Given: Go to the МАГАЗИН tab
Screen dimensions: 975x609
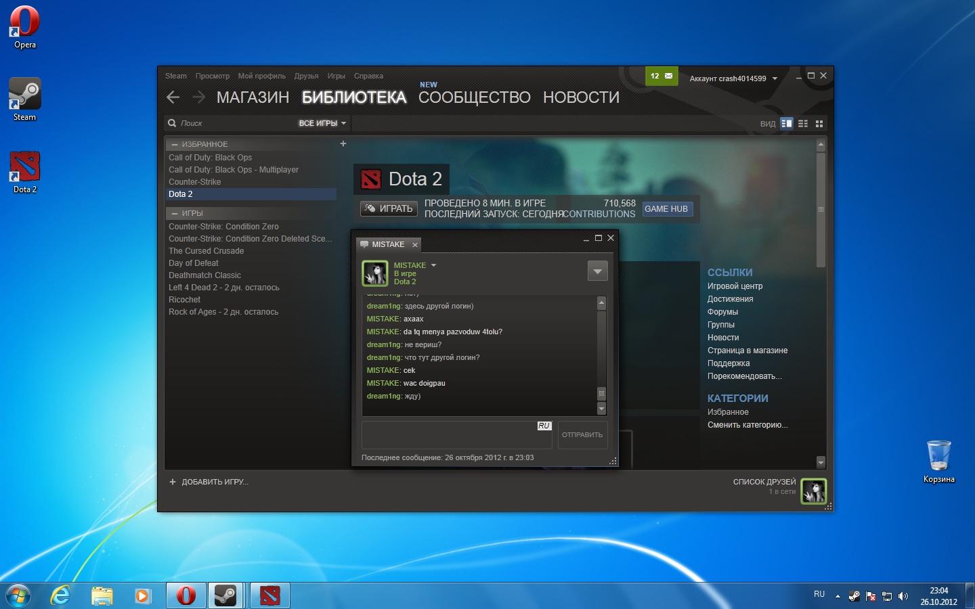Looking at the screenshot, I should tap(253, 97).
